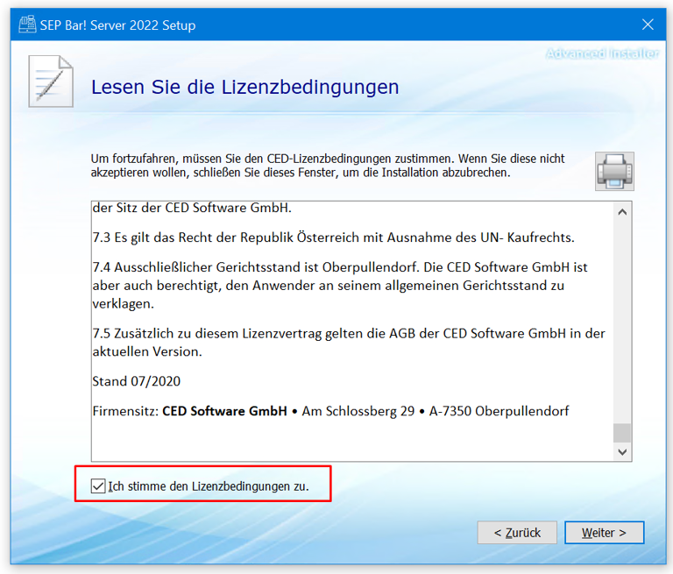Go back with '< Zurück' button

517,532
